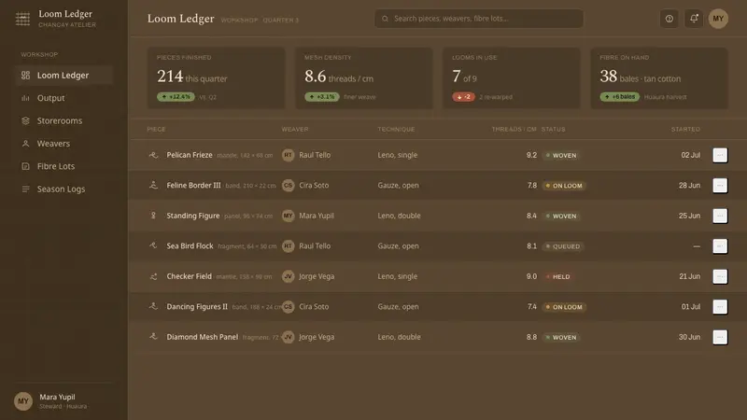Click the Loom Ledger grid logo icon
The width and height of the screenshot is (747, 420).
[22, 19]
